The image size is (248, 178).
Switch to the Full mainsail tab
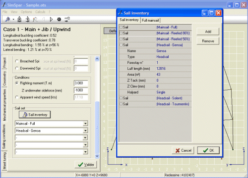click(150, 20)
